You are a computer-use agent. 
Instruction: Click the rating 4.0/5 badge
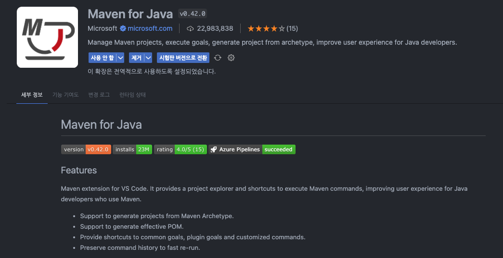coord(180,149)
